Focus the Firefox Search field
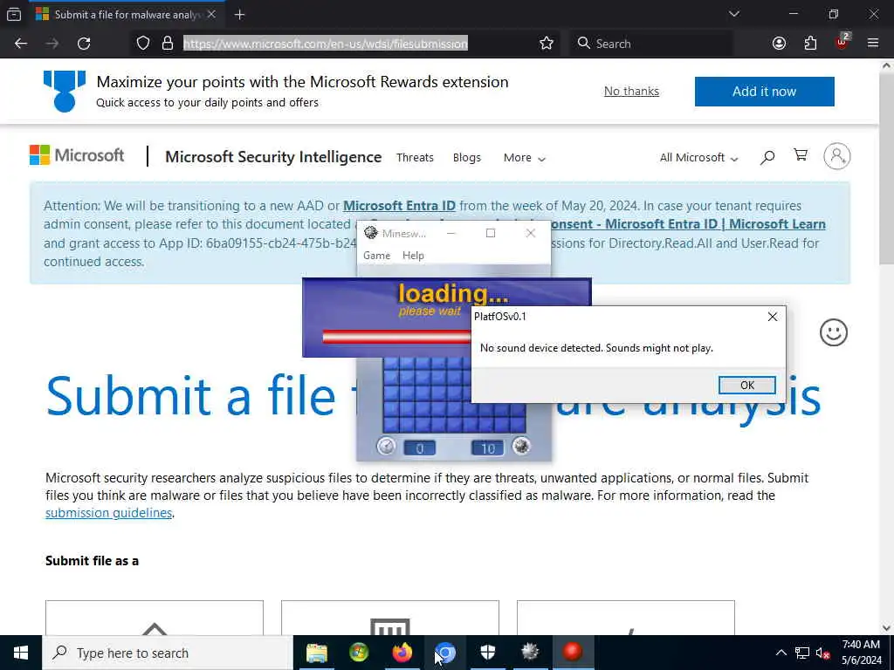This screenshot has height=670, width=894. 651,44
